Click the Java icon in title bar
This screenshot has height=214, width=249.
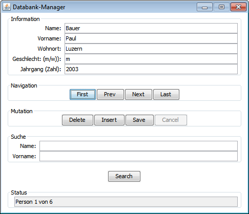(x=7, y=7)
